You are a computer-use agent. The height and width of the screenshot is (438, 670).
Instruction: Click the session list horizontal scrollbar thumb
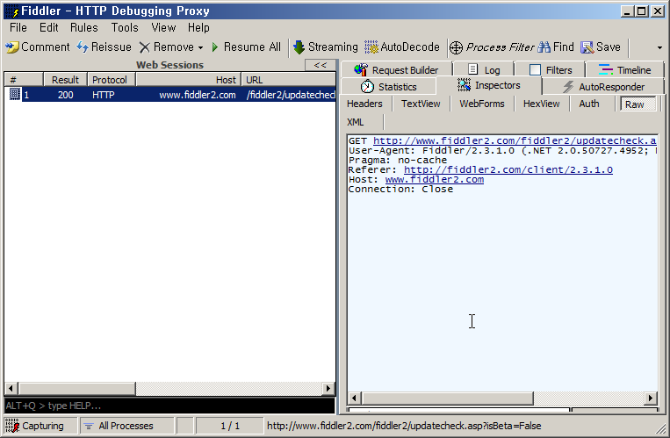[77, 389]
